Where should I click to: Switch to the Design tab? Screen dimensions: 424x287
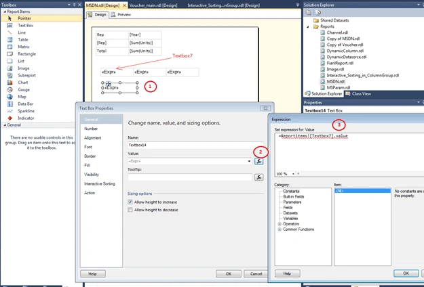tap(97, 15)
